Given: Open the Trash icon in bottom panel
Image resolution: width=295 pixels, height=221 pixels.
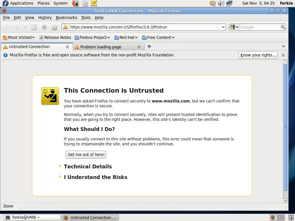Looking at the screenshot, I should click(x=291, y=218).
